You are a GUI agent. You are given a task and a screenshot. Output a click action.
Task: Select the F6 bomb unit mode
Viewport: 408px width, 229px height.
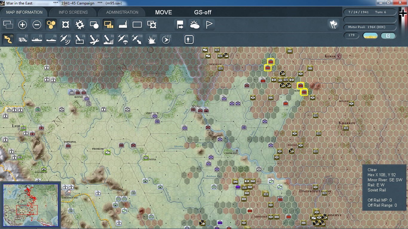pyautogui.click(x=80, y=39)
